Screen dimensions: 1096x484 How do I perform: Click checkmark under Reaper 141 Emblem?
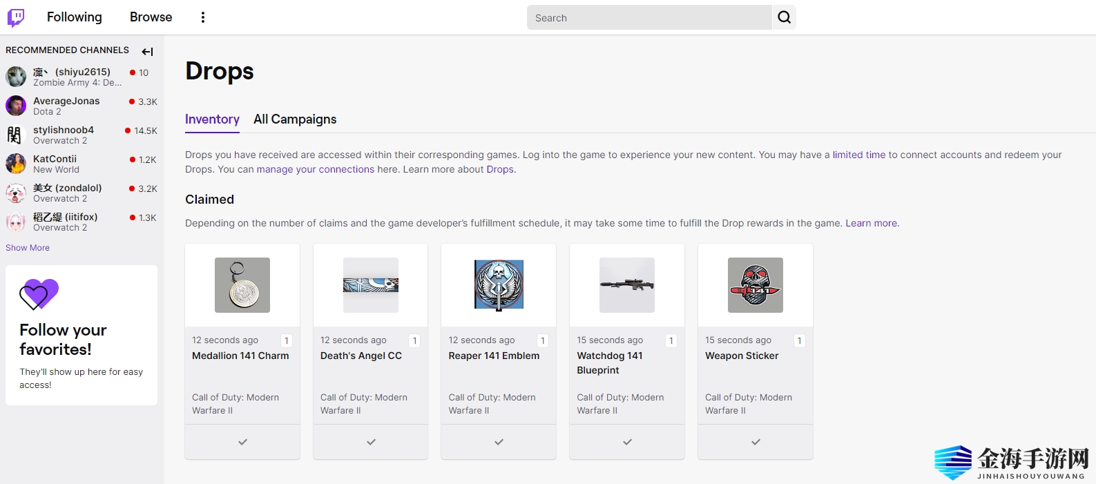pos(499,442)
